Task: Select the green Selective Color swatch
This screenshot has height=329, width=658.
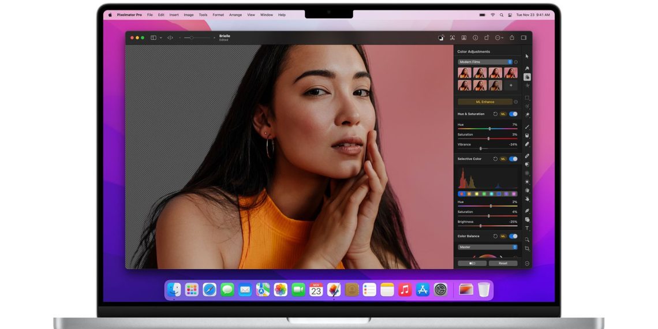Action: click(484, 194)
